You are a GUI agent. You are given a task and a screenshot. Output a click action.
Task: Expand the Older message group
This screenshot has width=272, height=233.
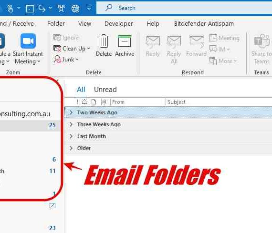click(x=71, y=148)
